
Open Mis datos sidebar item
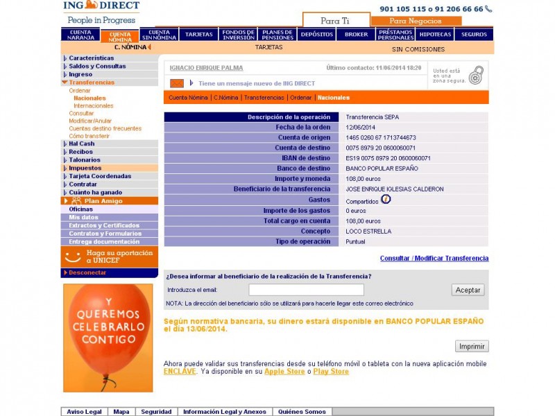click(x=110, y=217)
